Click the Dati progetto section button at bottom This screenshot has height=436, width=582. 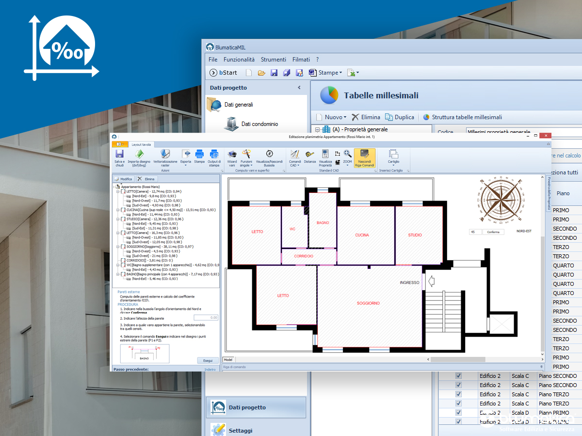pyautogui.click(x=256, y=407)
